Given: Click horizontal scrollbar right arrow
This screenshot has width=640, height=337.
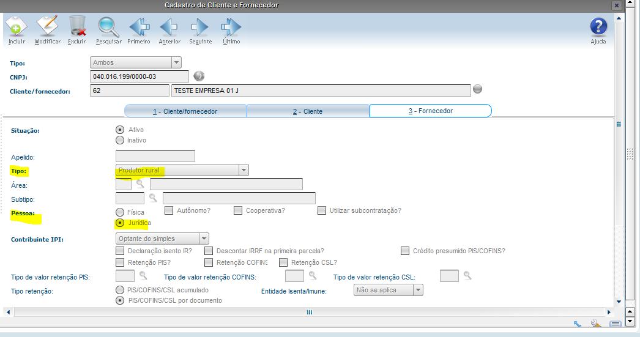Looking at the screenshot, I should coord(609,312).
